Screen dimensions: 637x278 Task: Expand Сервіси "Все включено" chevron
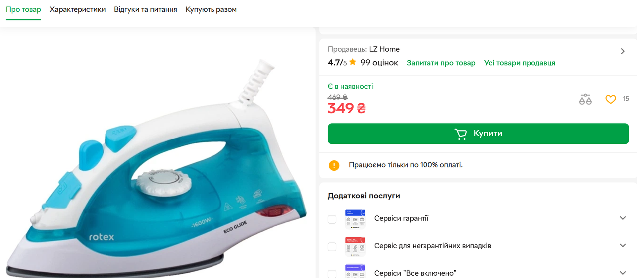(x=623, y=273)
